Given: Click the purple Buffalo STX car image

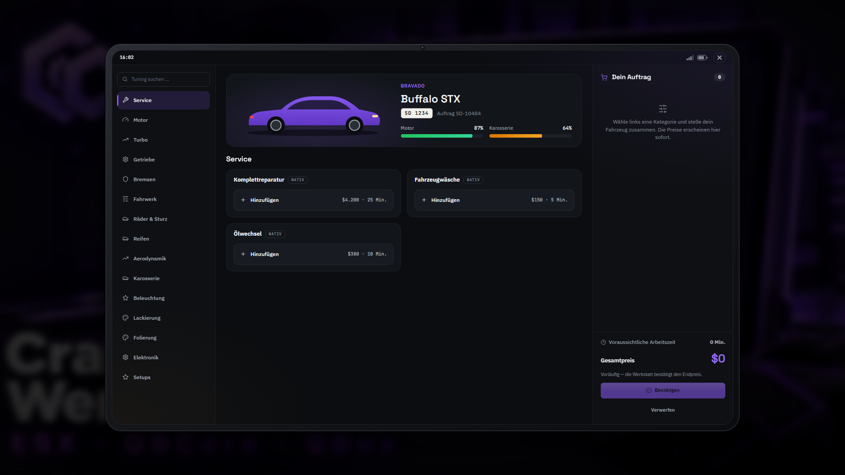Looking at the screenshot, I should pos(314,115).
